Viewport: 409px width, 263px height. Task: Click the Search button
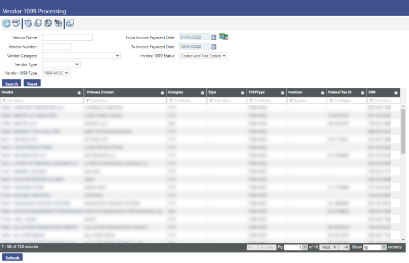coord(12,84)
